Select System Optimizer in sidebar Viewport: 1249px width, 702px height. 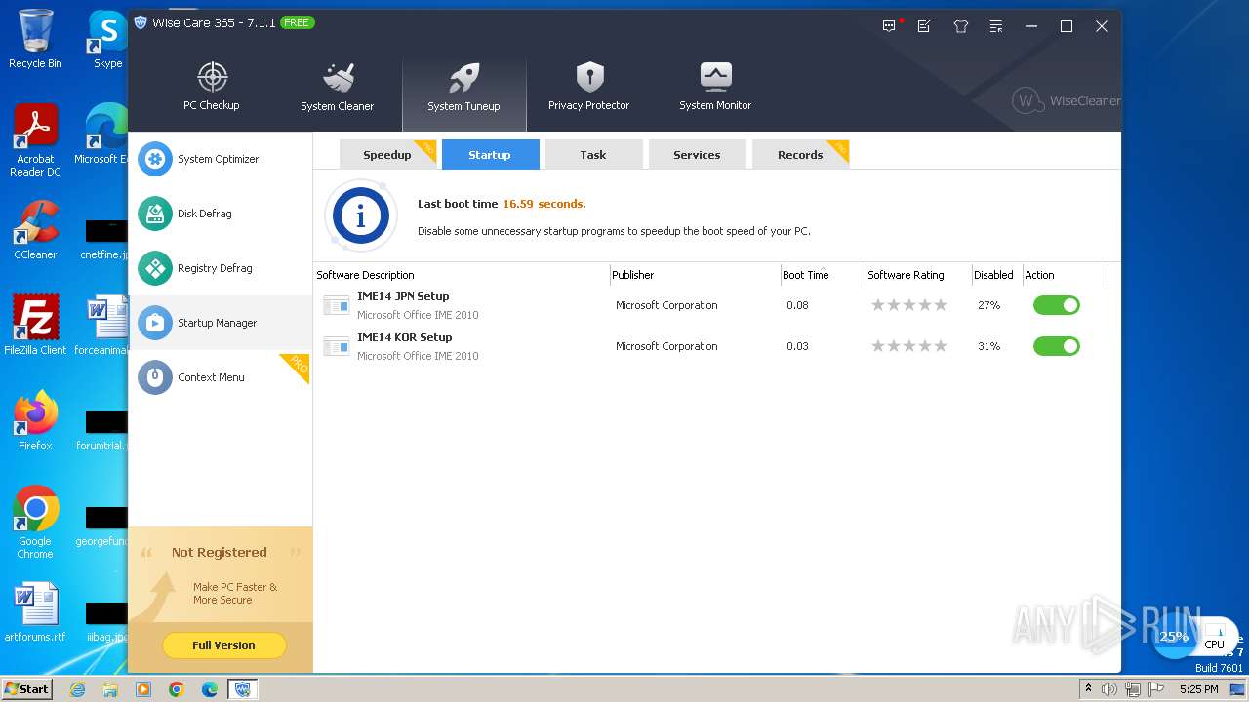(220, 159)
